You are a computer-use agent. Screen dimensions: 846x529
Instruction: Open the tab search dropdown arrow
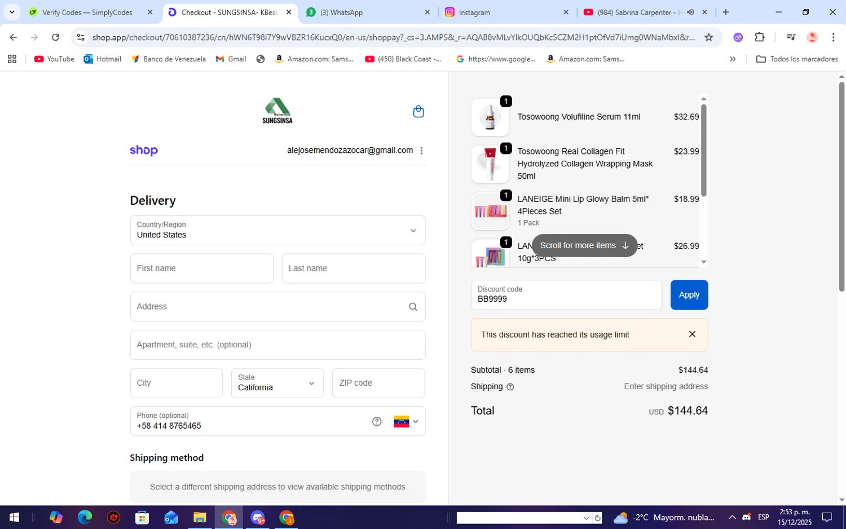point(12,12)
